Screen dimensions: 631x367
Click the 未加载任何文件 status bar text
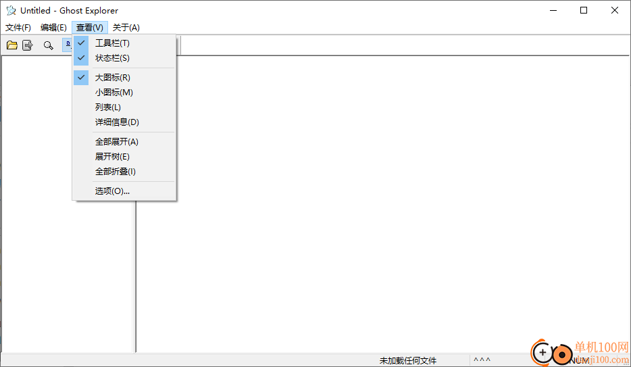tap(407, 360)
